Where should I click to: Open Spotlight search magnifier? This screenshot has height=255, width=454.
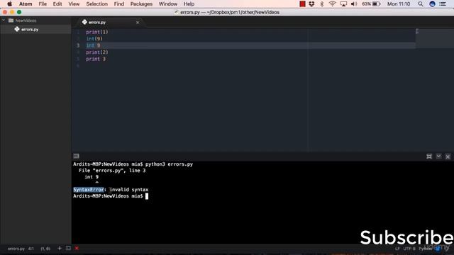click(x=421, y=4)
